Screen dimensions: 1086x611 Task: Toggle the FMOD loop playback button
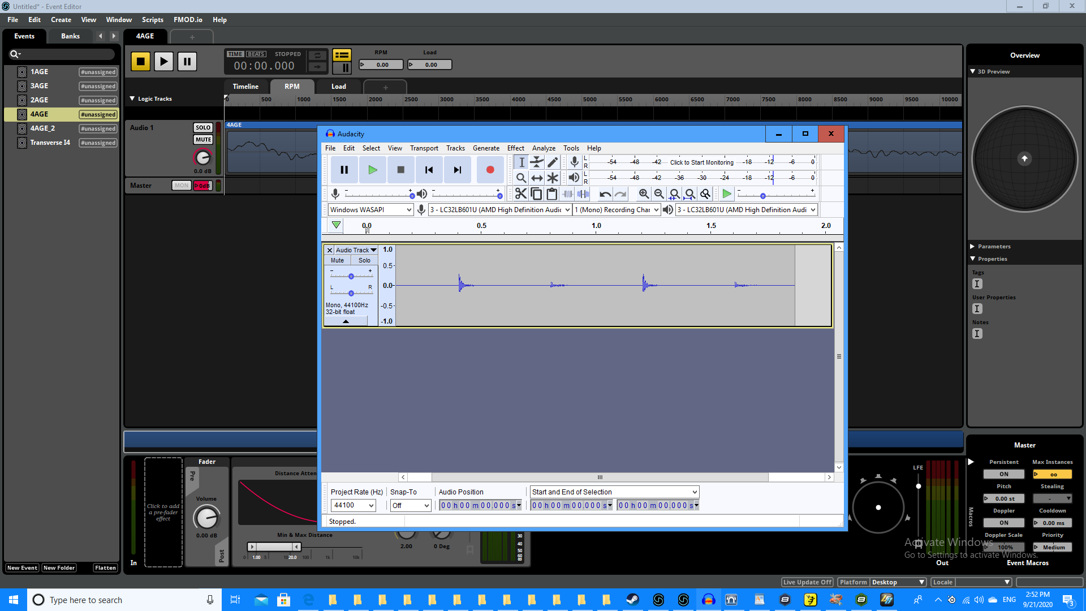click(x=317, y=55)
